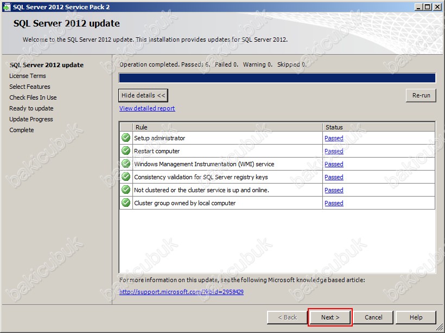Open Passed status link for Setup administrator
445x333 pixels.
(334, 138)
